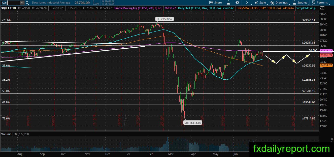Screen dimensions: 334x157
Task: Click the $22558.33 Fibonacci level label
Action: coord(309,80)
